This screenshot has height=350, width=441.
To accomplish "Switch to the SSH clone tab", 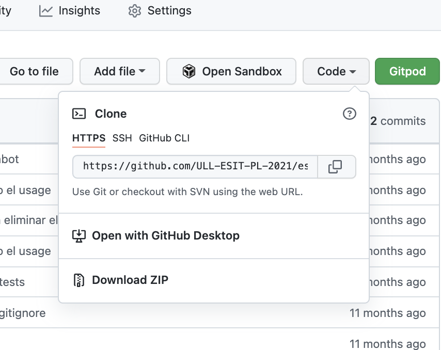I will (x=122, y=138).
